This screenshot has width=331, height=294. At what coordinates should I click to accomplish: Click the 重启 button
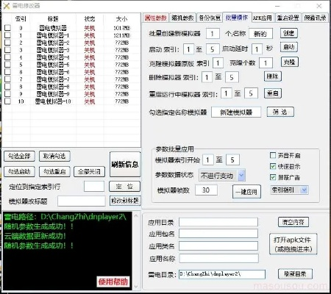tap(273, 93)
